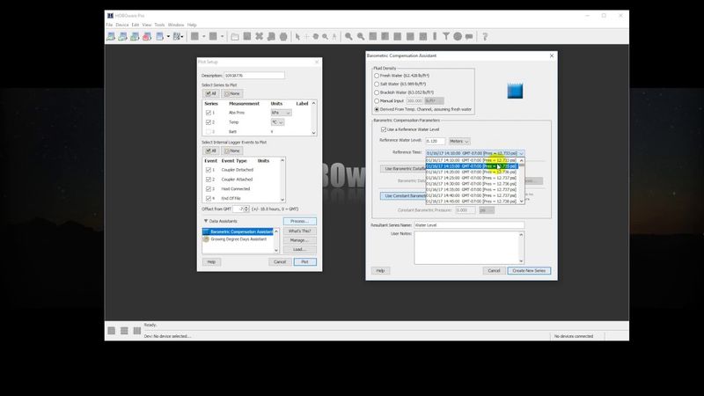This screenshot has width=704, height=396.
Task: Toggle Host Connected event checkbox
Action: coord(209,188)
